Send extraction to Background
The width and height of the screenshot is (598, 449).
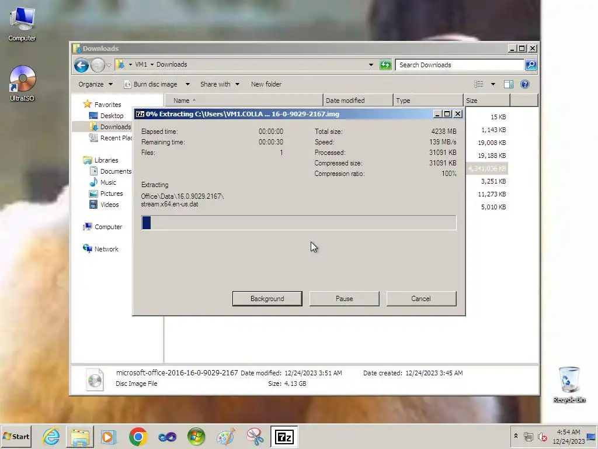pos(267,299)
